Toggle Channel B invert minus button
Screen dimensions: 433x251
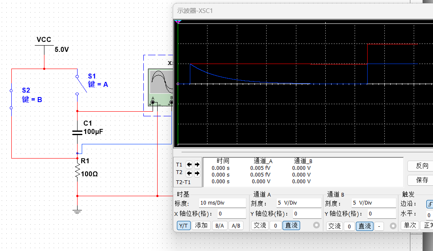(379, 226)
